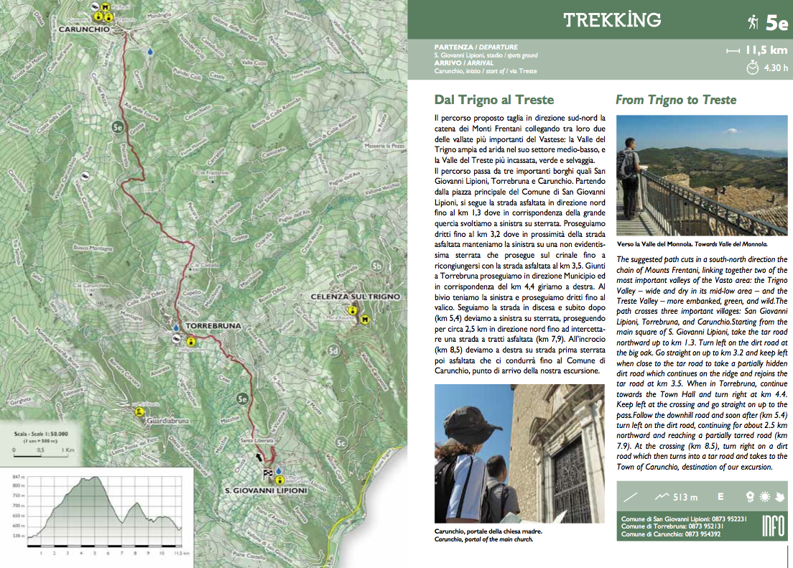This screenshot has height=568, width=793.
Task: Click the 5e trail marker near Aia delle Forche
Action: pos(119,127)
